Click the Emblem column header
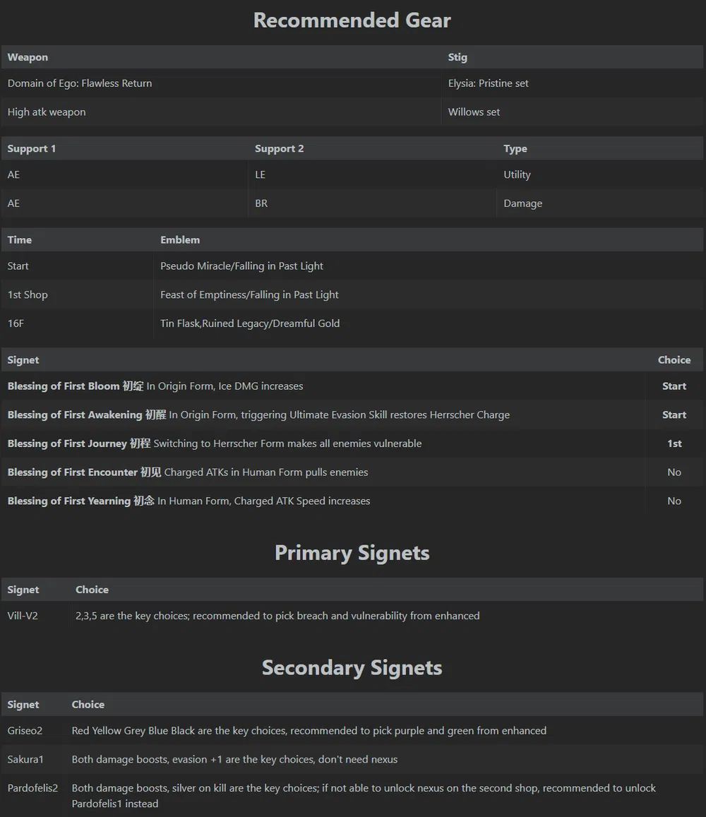Viewport: 706px width, 817px height. [180, 240]
